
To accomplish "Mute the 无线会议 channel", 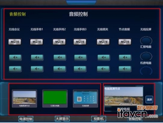I will [15, 42].
